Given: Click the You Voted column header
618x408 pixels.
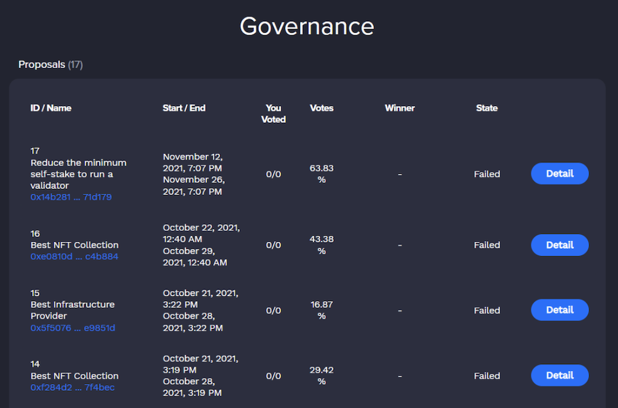Looking at the screenshot, I should pos(273,114).
